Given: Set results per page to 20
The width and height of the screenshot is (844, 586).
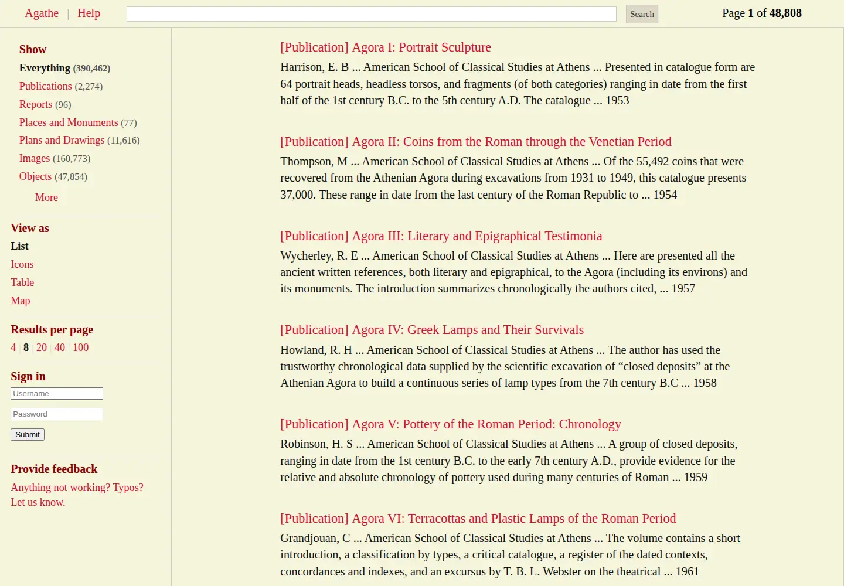Looking at the screenshot, I should pos(42,347).
